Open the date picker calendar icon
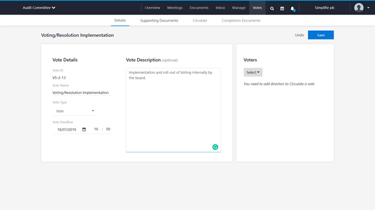Viewport: 375px width, 210px height. click(x=84, y=129)
